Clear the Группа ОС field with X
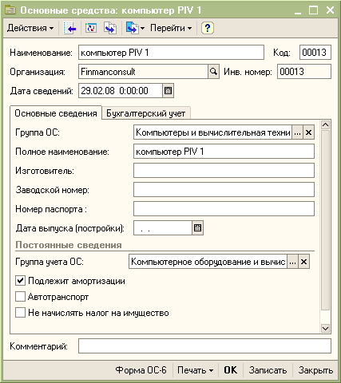 pos(308,132)
